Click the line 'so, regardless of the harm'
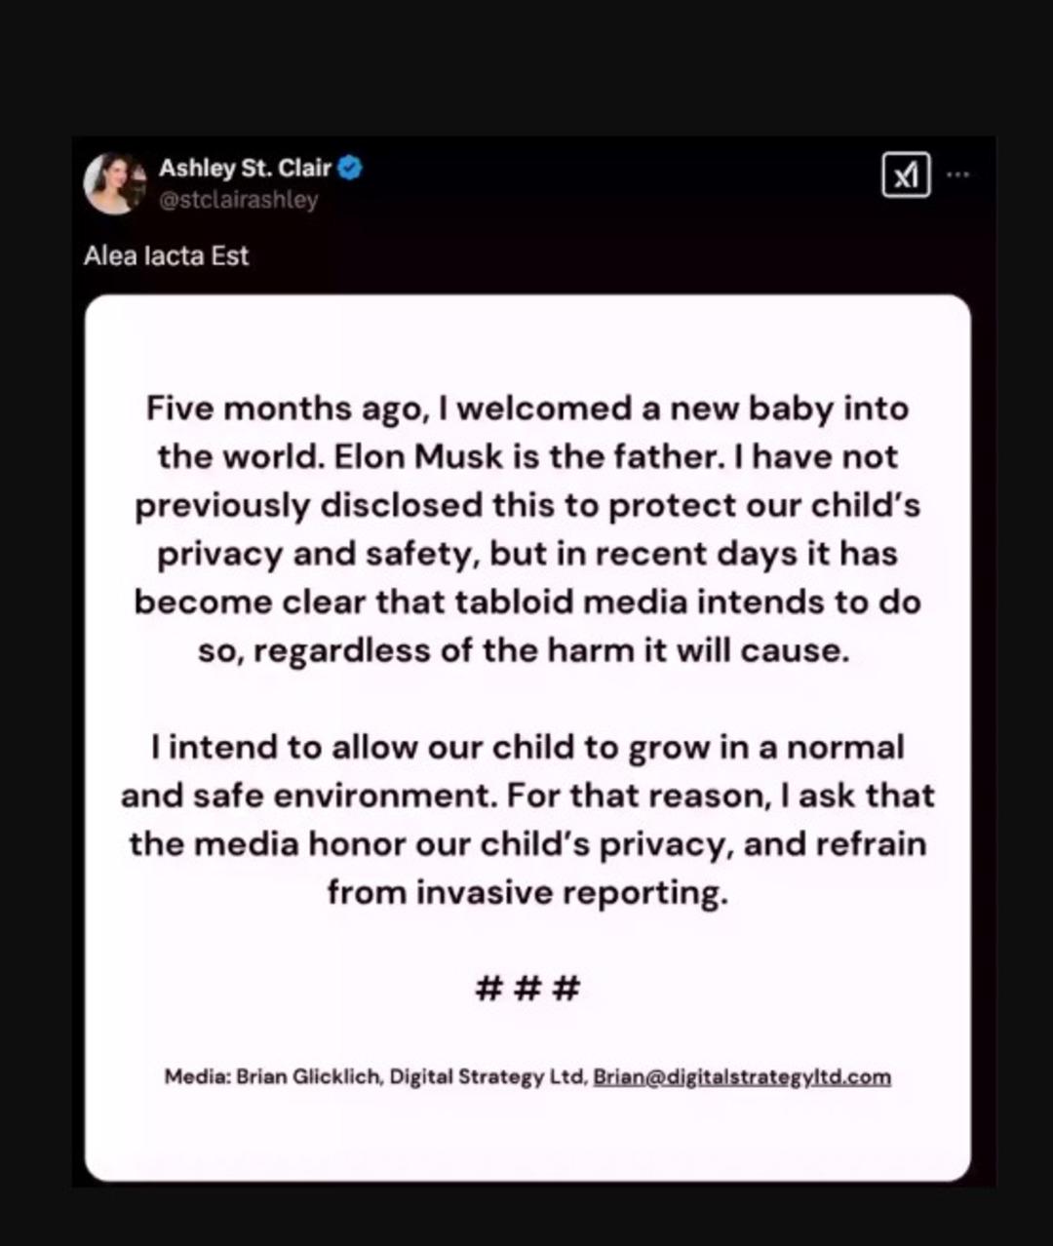The image size is (1053, 1246). tap(524, 650)
